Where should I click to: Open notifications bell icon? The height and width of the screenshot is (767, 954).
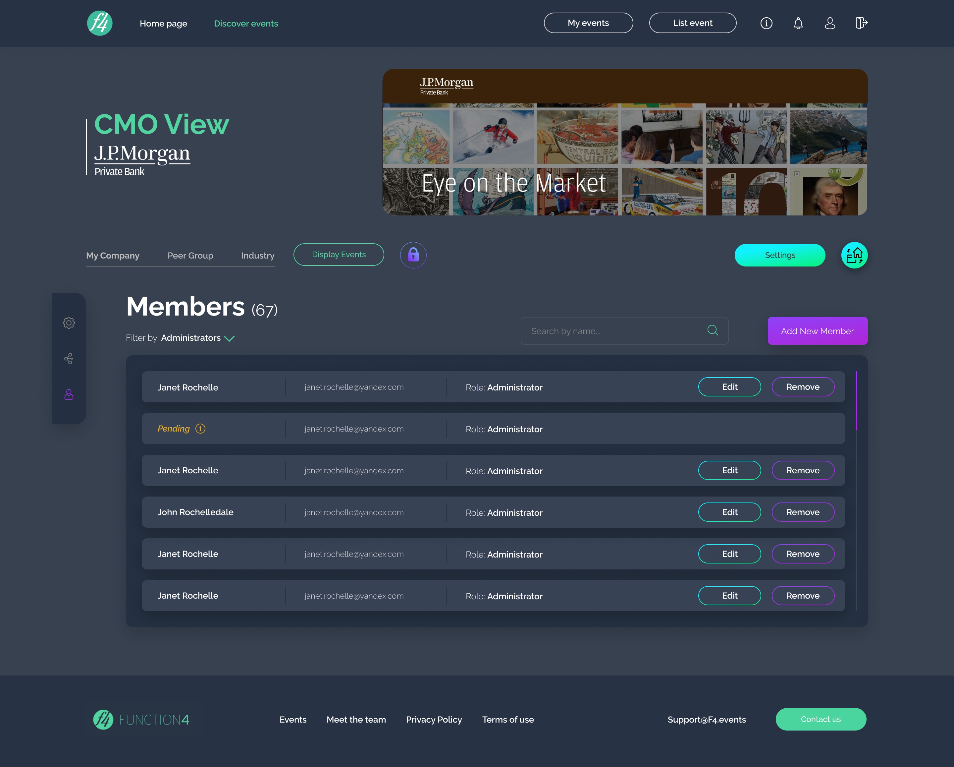(798, 23)
